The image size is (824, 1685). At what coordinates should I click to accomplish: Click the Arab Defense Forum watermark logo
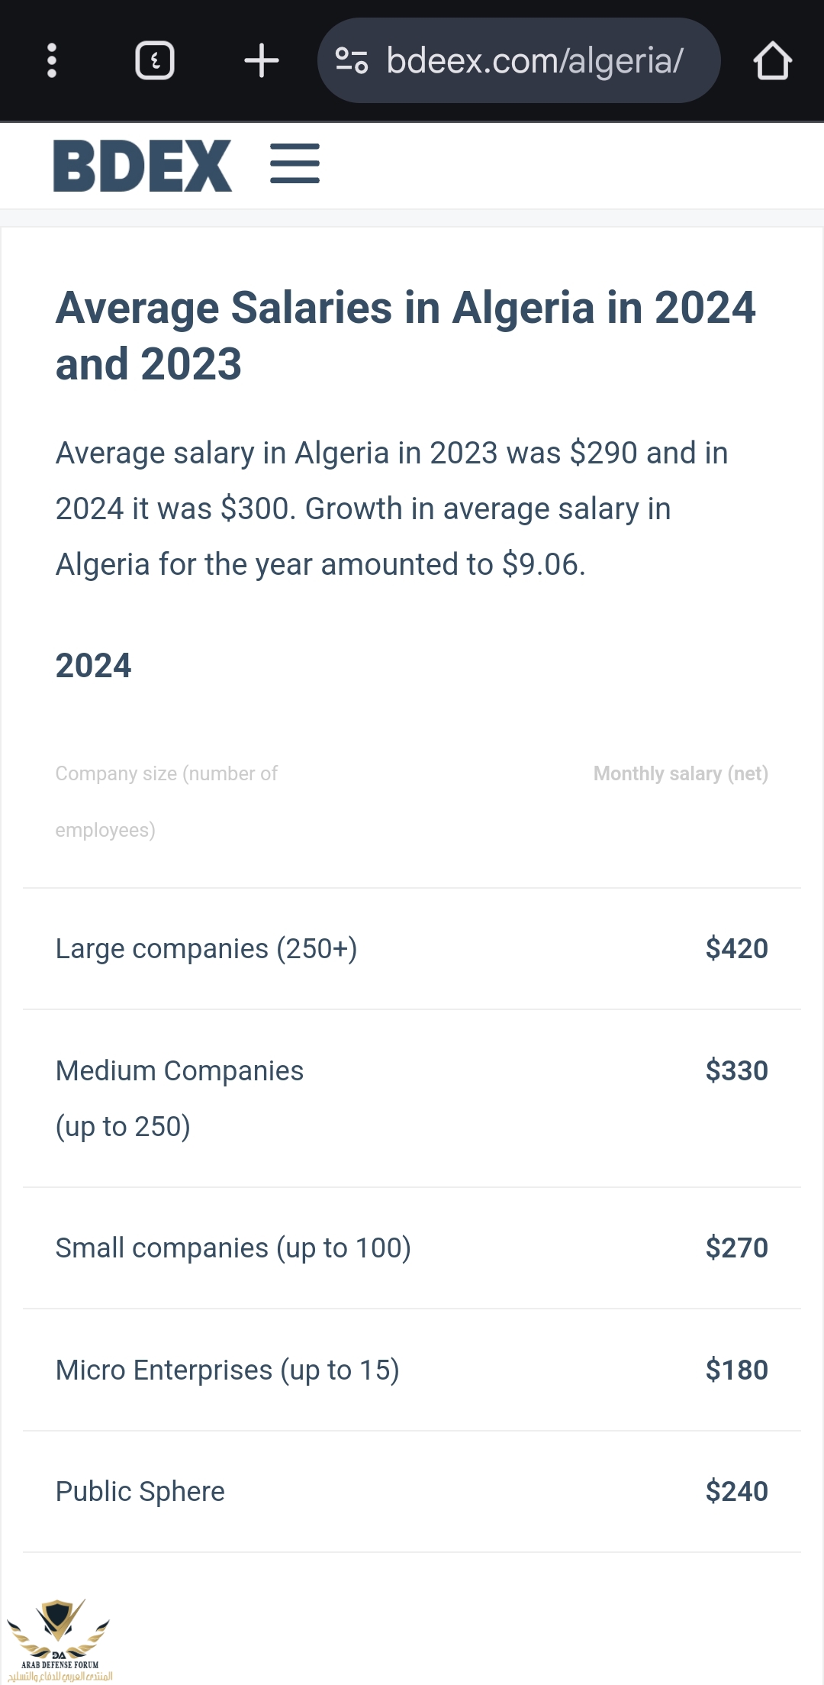tap(60, 1638)
